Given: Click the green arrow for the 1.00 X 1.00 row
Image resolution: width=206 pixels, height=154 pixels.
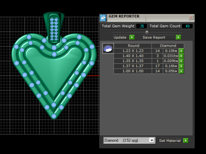Looking at the screenshot, I should (182, 71).
